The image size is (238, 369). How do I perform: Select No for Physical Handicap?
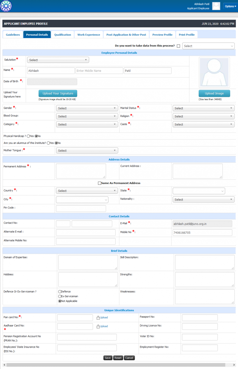pos(36,136)
